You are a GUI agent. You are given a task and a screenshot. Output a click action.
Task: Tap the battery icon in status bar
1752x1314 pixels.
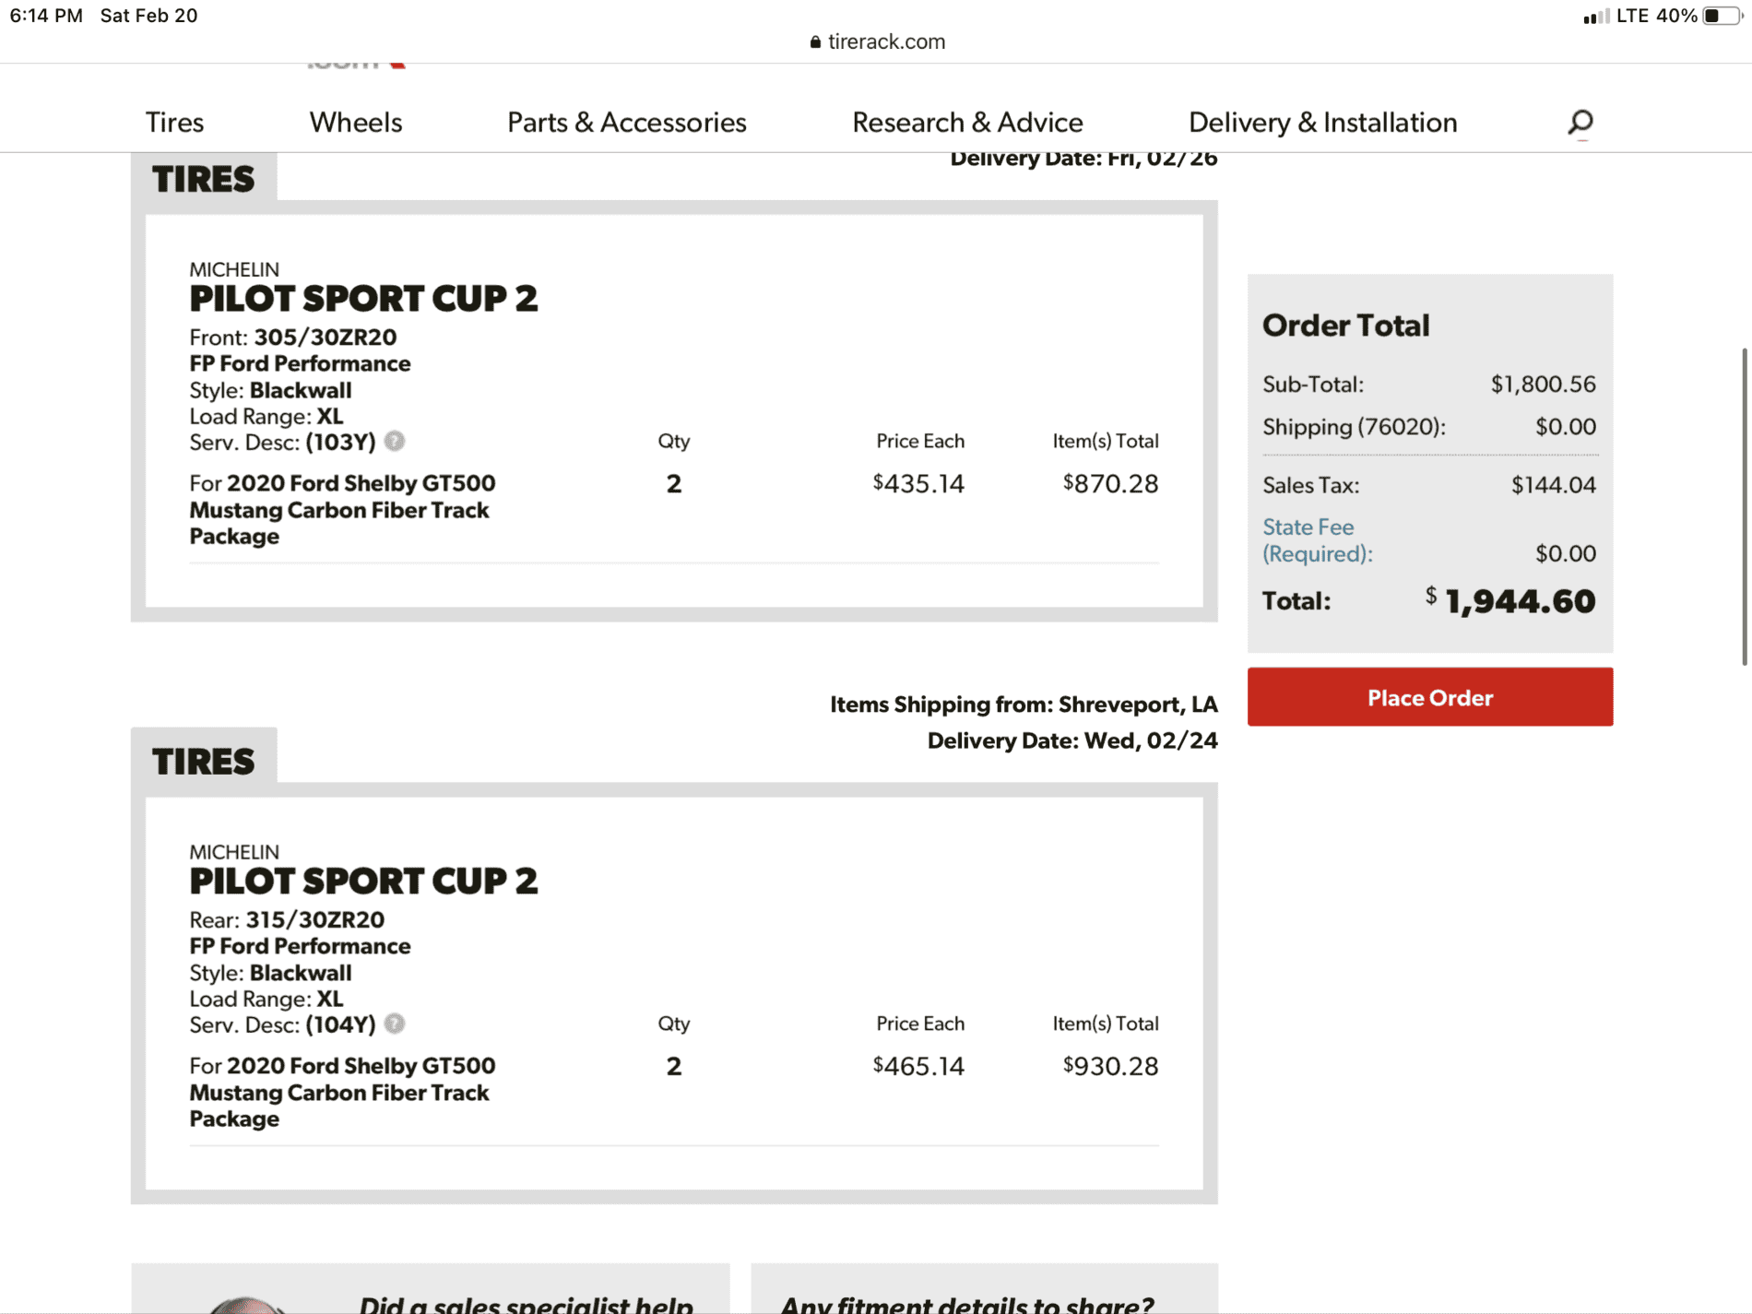pyautogui.click(x=1722, y=16)
